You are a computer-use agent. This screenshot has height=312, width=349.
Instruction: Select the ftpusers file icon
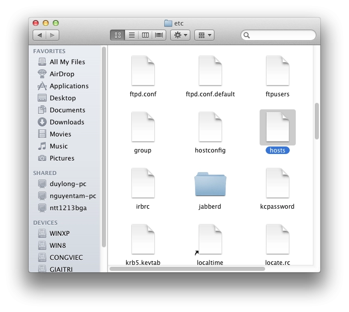pyautogui.click(x=278, y=71)
